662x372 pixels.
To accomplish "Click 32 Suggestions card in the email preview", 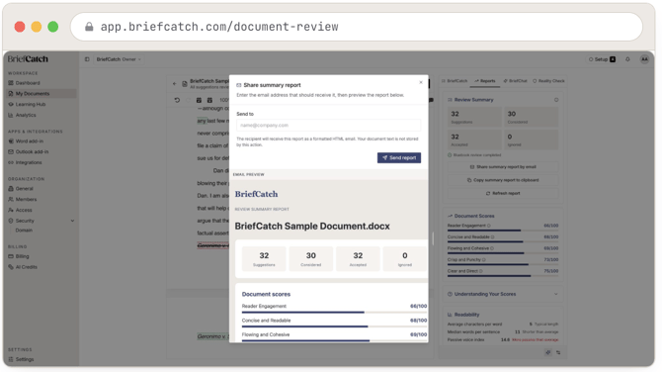I will click(x=264, y=258).
